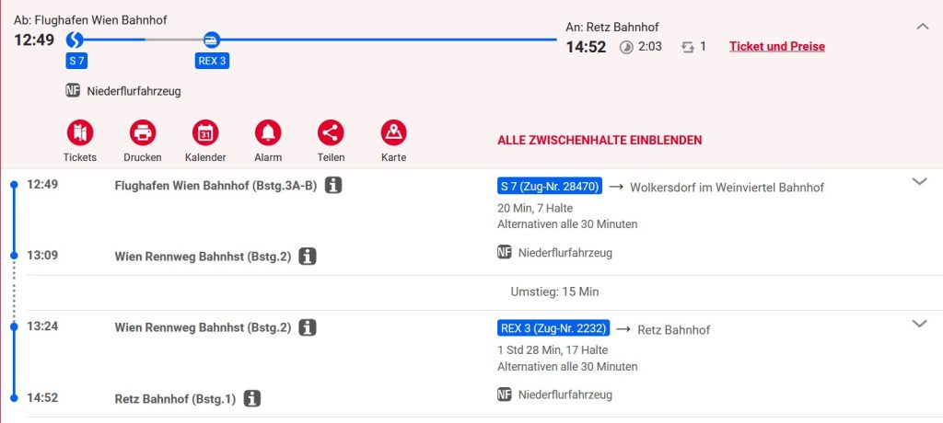Expand the S 7 train section details
Image resolution: width=943 pixels, height=423 pixels.
pyautogui.click(x=919, y=182)
